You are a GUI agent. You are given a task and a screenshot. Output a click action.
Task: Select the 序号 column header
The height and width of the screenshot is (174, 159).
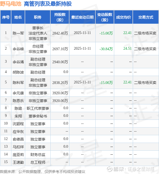(x=6, y=17)
